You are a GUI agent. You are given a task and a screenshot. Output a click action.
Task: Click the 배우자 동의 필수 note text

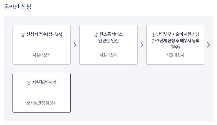(x=175, y=44)
